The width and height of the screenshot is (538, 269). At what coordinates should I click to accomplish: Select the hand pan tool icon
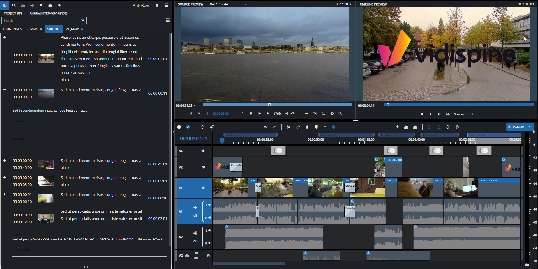tap(457, 127)
